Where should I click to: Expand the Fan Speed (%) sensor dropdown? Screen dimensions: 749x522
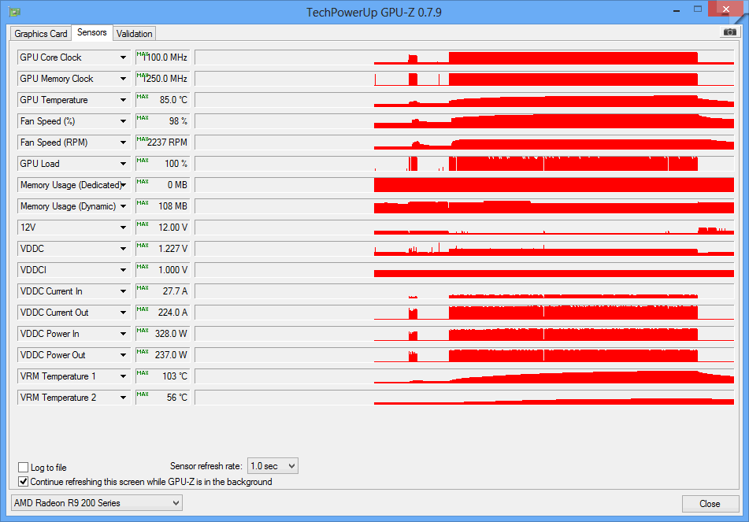tap(73, 120)
